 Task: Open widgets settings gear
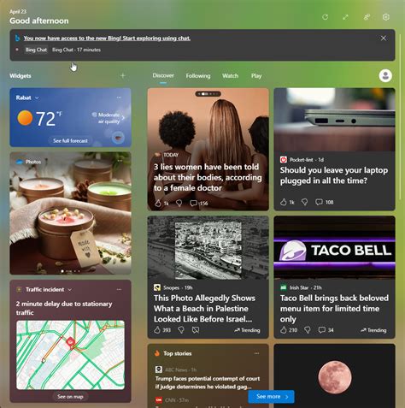(385, 17)
